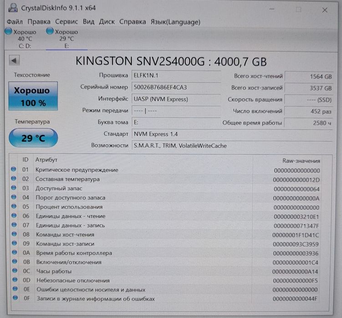Click raw value 000000071347F
The height and width of the screenshot is (318, 342).
pyautogui.click(x=296, y=226)
